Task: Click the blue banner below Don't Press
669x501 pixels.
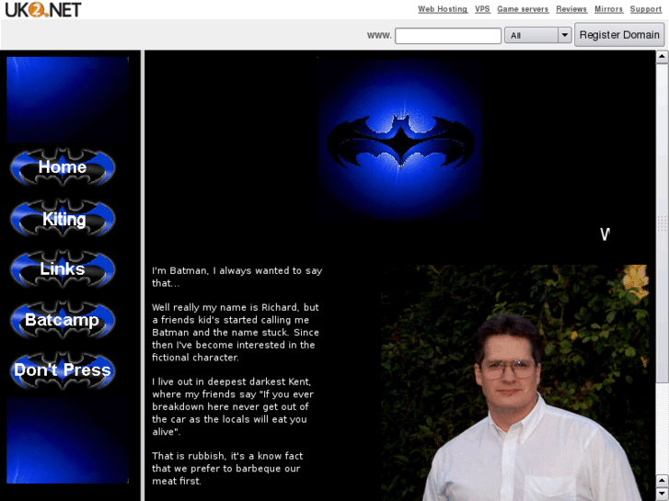Action: coord(67,440)
